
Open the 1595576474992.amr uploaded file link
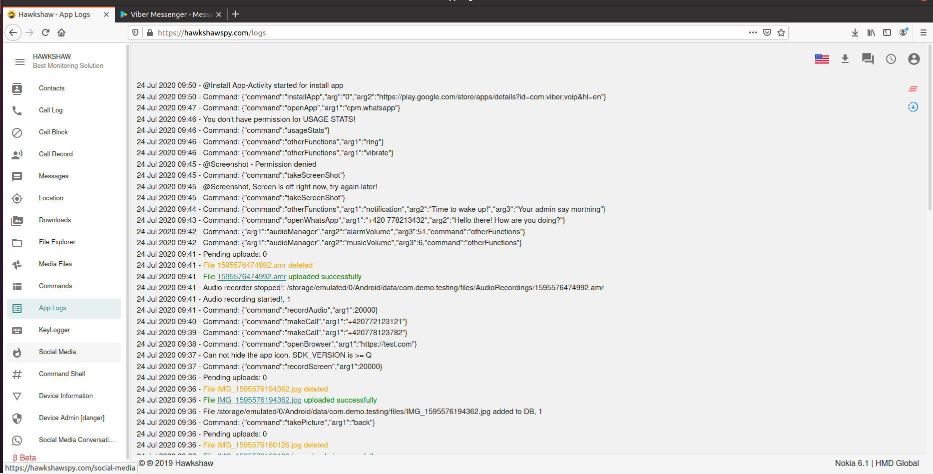252,277
